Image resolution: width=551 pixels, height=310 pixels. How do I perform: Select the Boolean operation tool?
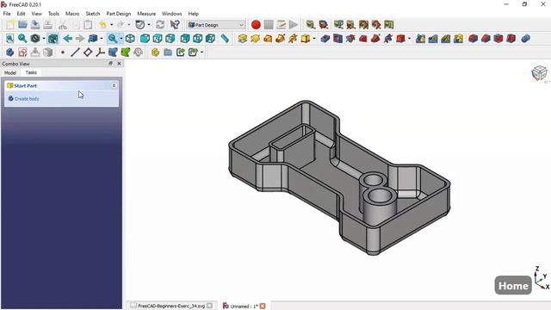click(525, 39)
